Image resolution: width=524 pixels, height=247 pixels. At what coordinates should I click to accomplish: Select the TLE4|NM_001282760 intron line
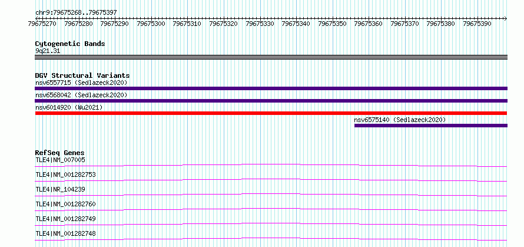tap(271, 209)
